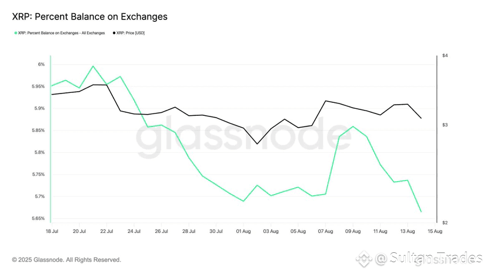Screen dimensions: 487x274
Task: Click the black legend dot for XRP Price
Action: 114,33
